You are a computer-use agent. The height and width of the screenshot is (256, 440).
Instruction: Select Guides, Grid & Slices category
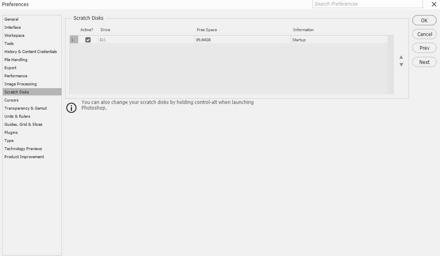coord(23,124)
